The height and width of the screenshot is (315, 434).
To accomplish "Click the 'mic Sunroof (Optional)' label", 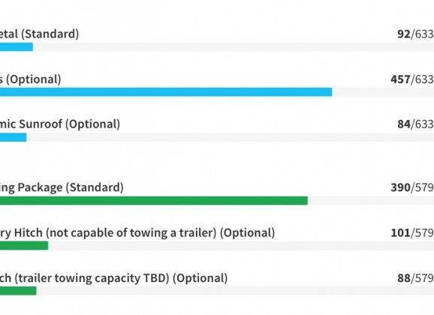I will click(60, 124).
